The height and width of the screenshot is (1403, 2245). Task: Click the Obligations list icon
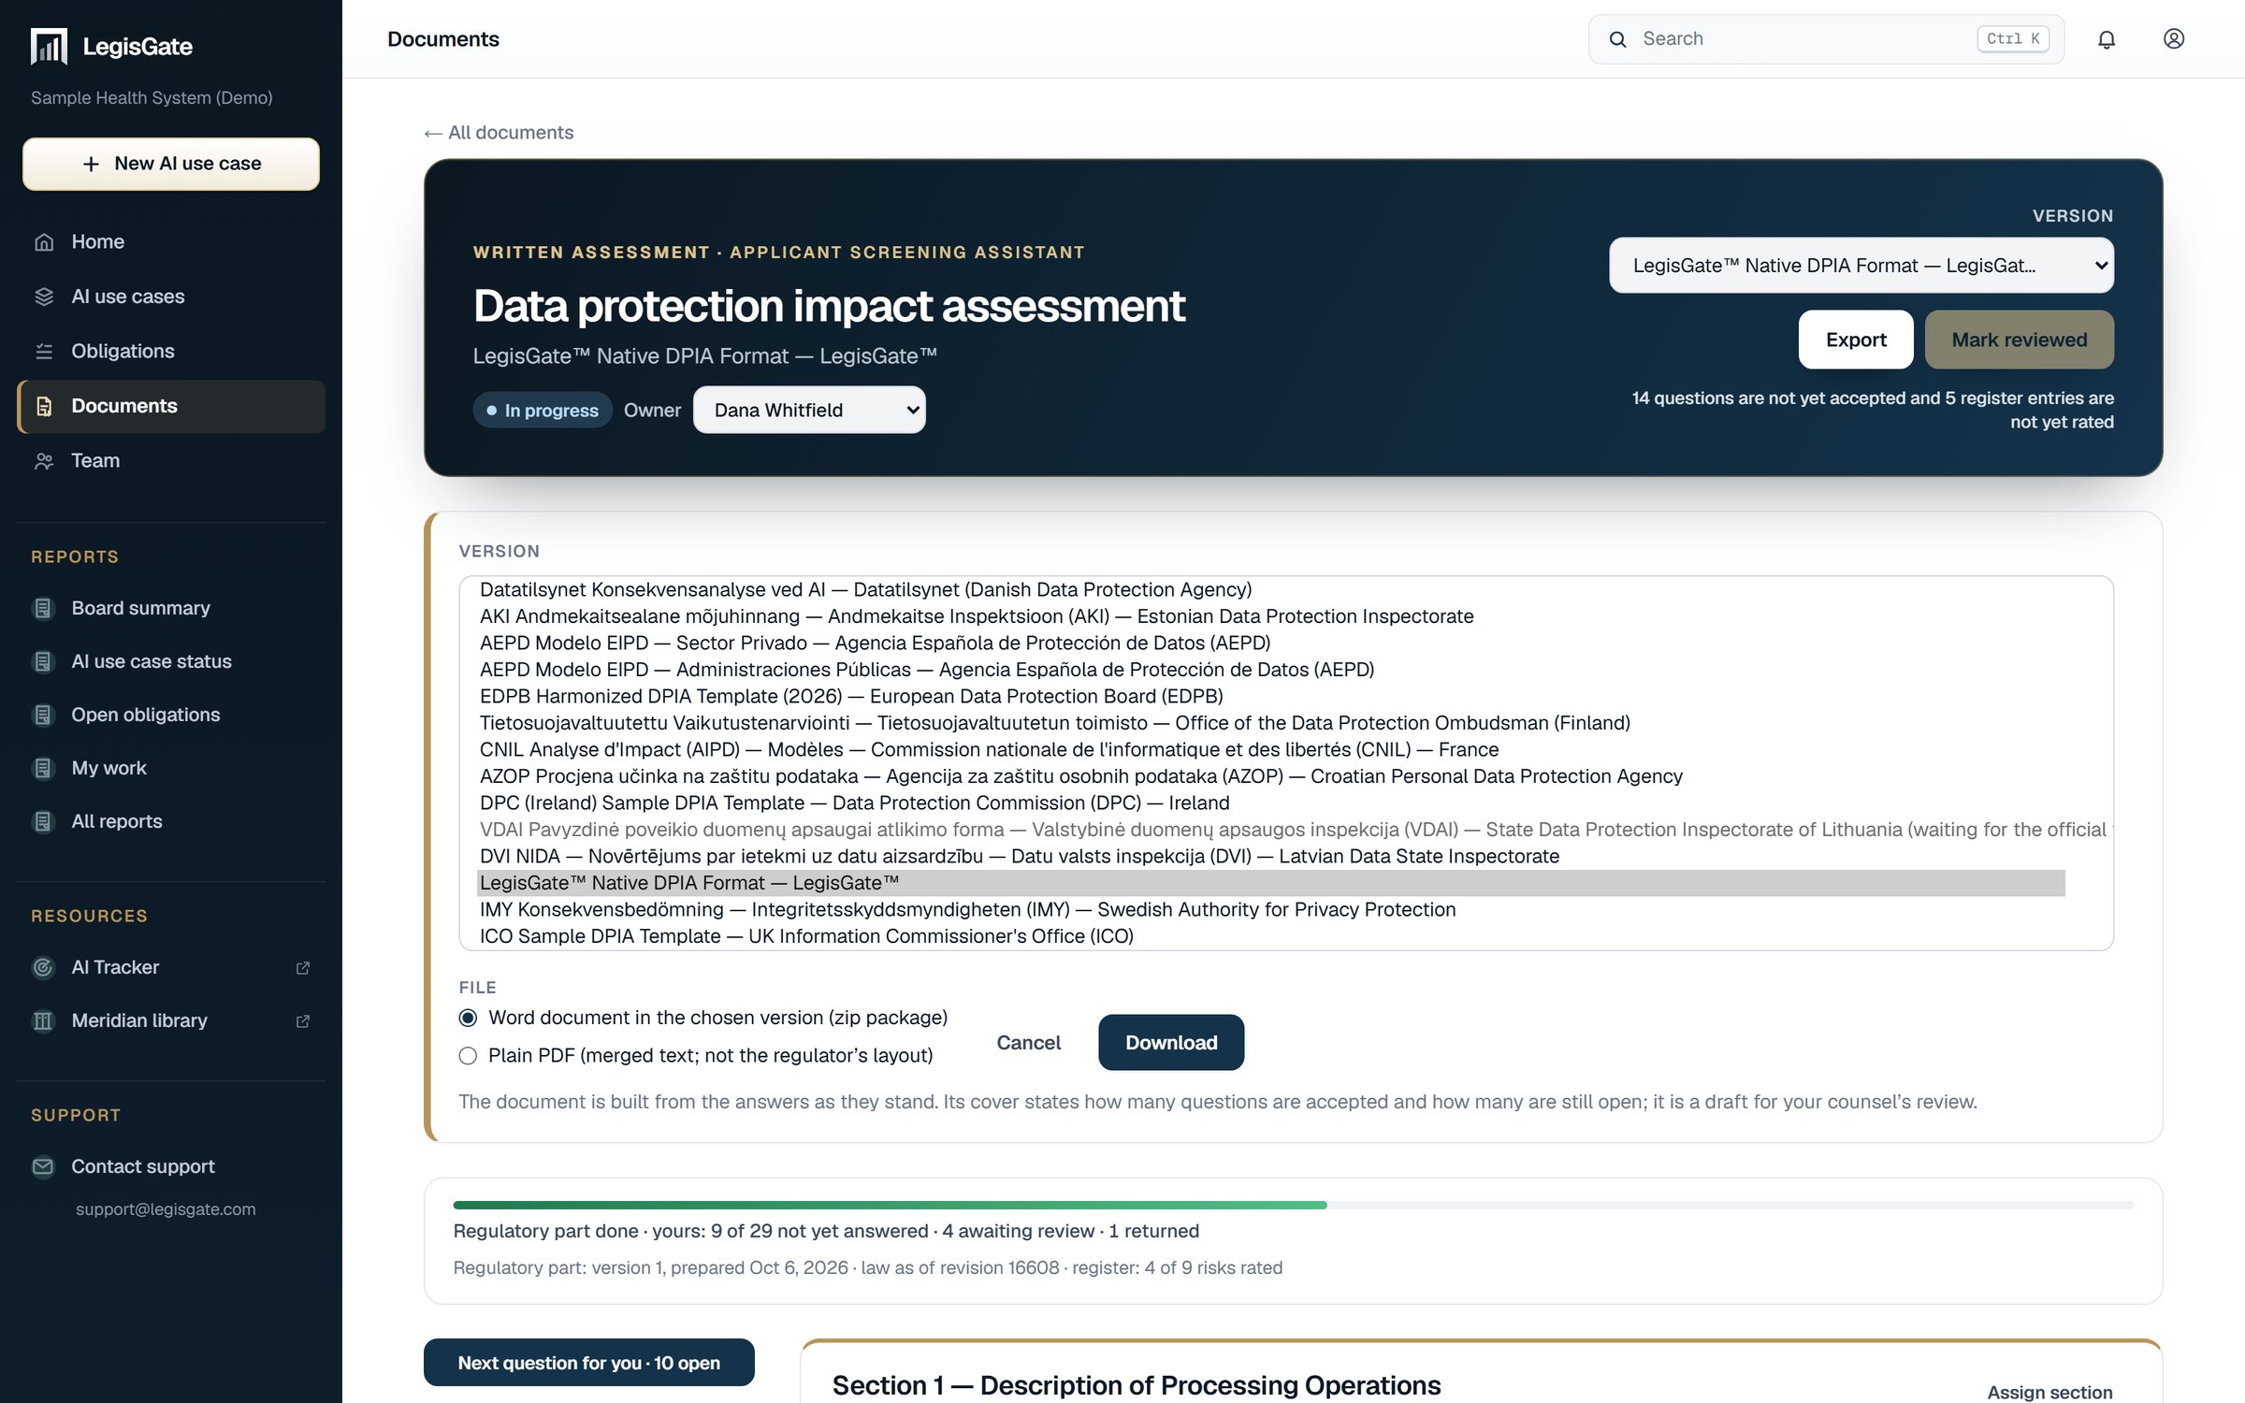(44, 352)
